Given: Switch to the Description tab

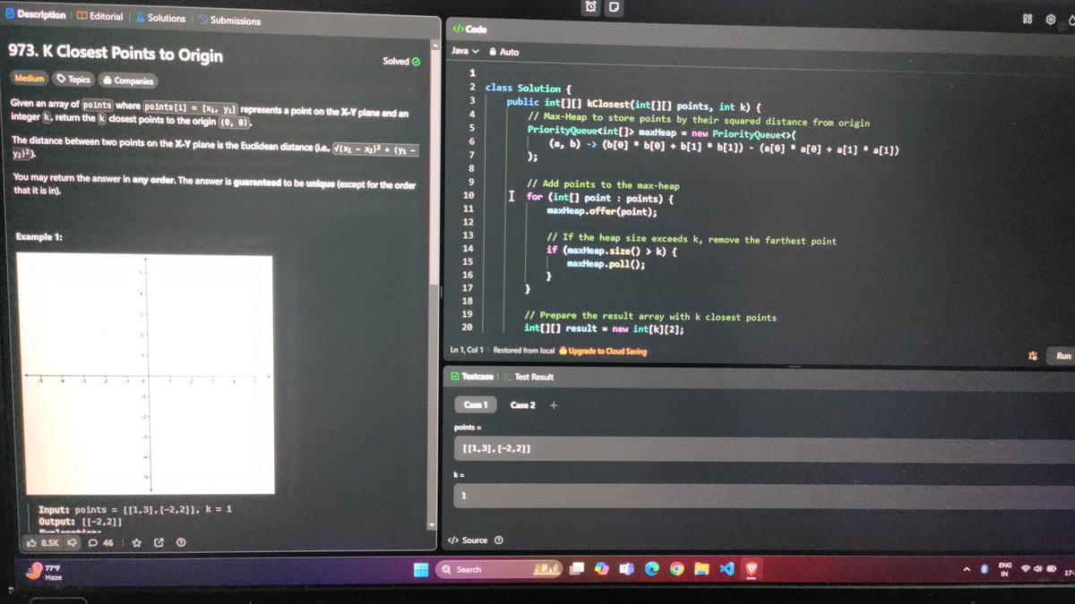Looking at the screenshot, I should coord(36,15).
